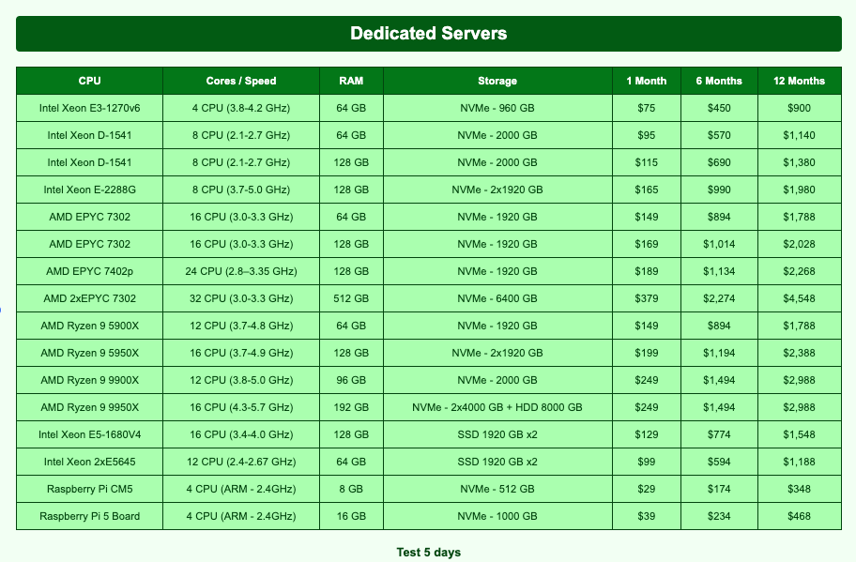Click the 'NVMe - 6400 GB' storage cell
The image size is (856, 562).
[497, 298]
